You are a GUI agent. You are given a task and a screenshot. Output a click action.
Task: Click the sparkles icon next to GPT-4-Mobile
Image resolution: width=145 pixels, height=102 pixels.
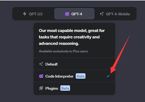tap(102, 14)
